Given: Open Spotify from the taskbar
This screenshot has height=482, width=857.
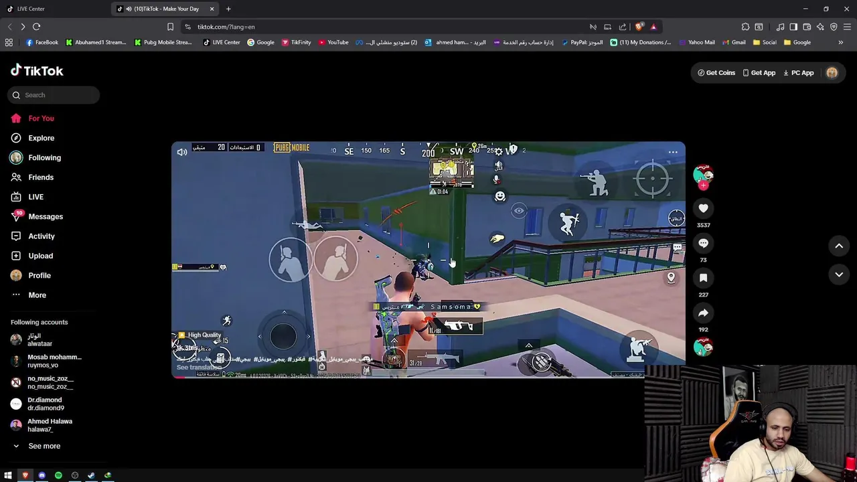Looking at the screenshot, I should click(x=58, y=475).
